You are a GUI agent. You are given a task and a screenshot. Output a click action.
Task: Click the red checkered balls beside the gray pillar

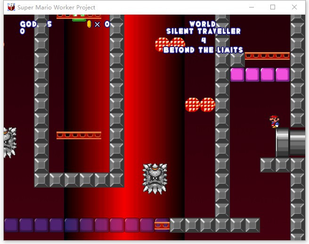tap(200, 105)
